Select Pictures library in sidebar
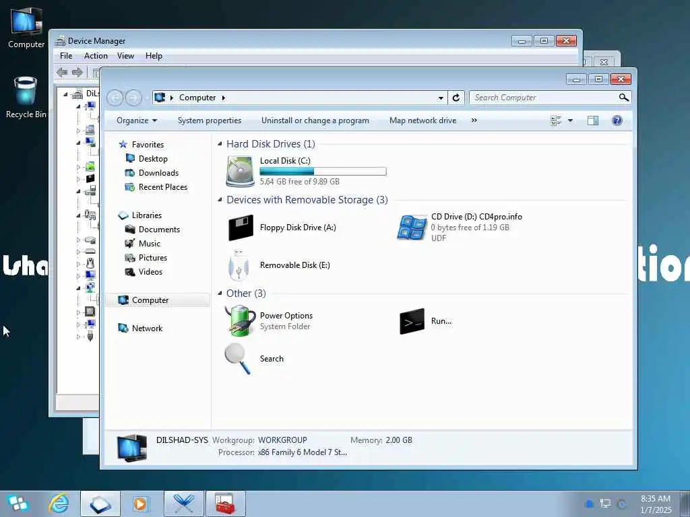Viewport: 690px width, 517px height. [153, 258]
